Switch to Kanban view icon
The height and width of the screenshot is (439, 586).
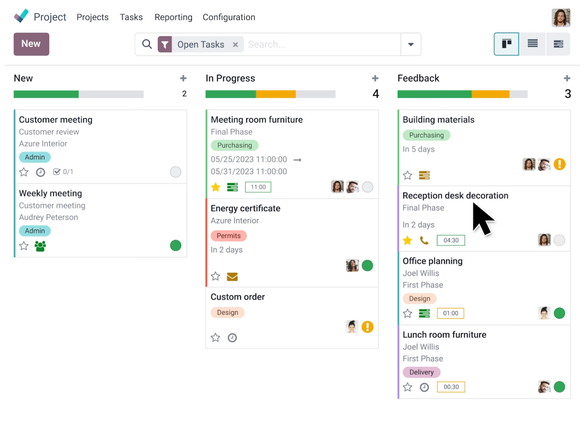tap(506, 44)
